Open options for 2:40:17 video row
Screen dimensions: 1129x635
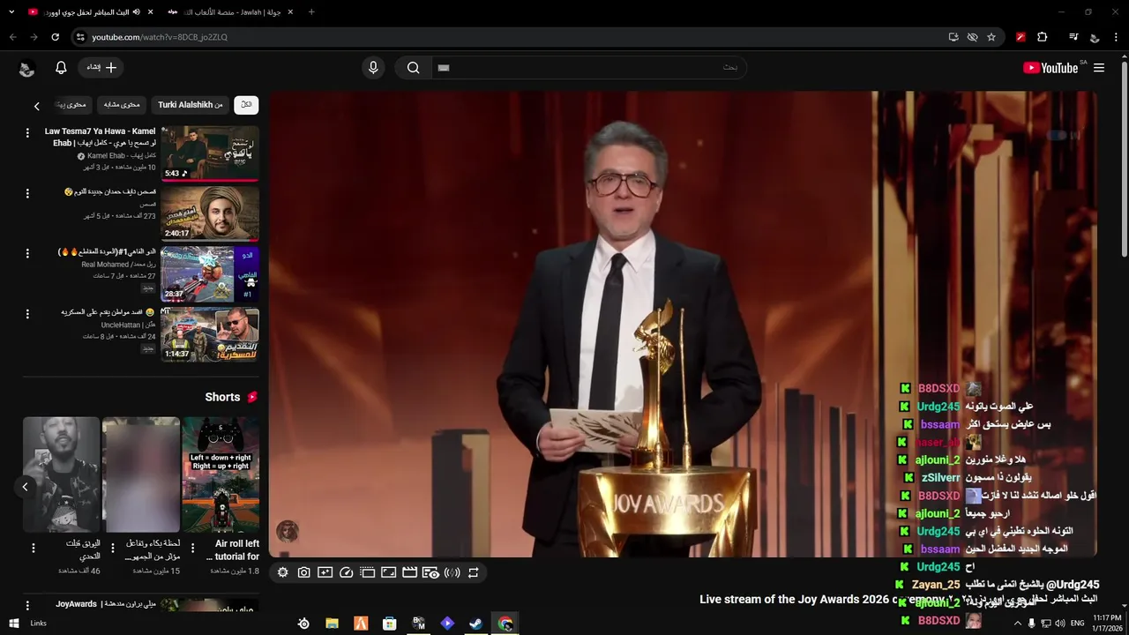pos(27,193)
